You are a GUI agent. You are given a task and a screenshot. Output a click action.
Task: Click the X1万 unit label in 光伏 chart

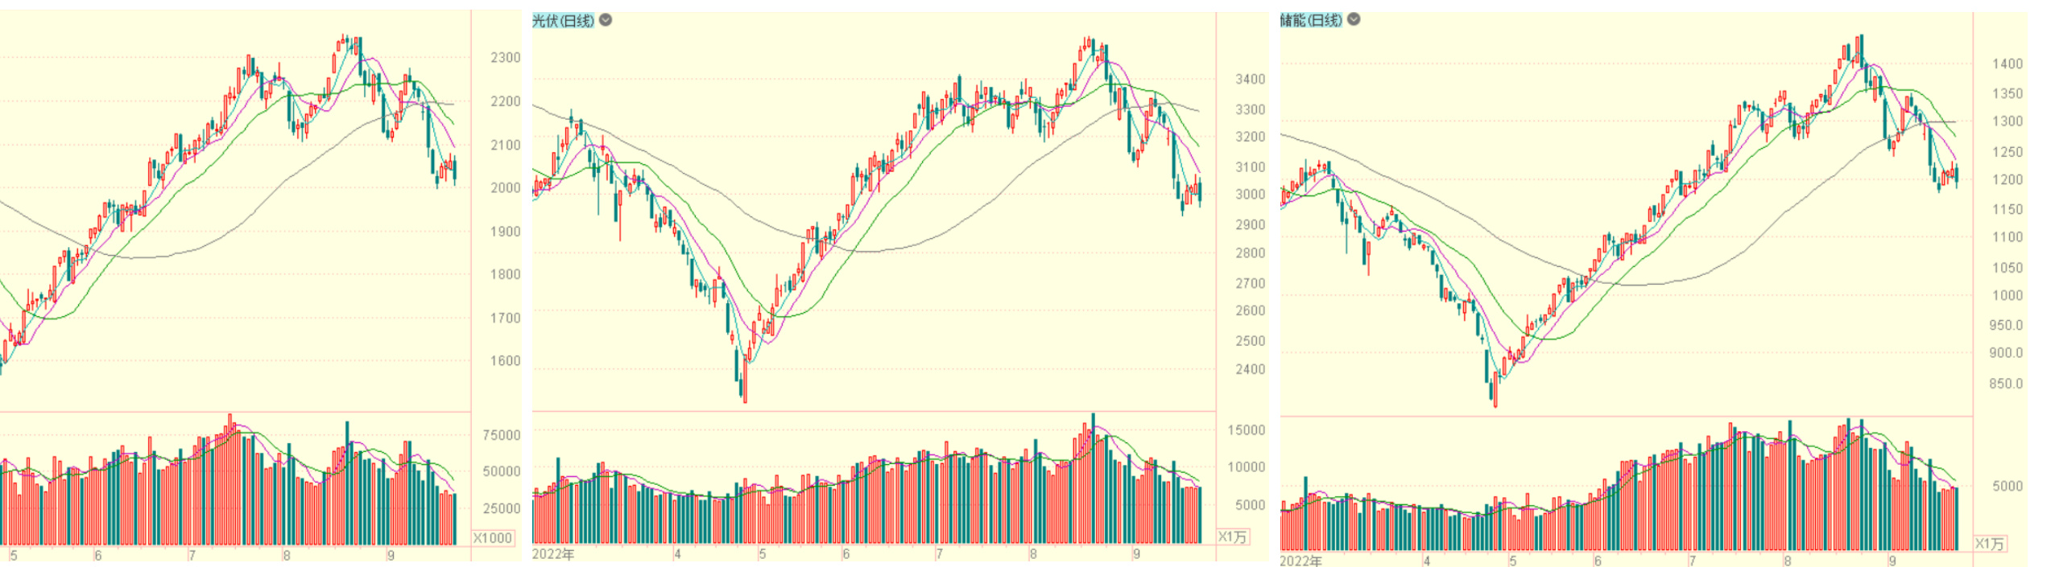pyautogui.click(x=1232, y=536)
